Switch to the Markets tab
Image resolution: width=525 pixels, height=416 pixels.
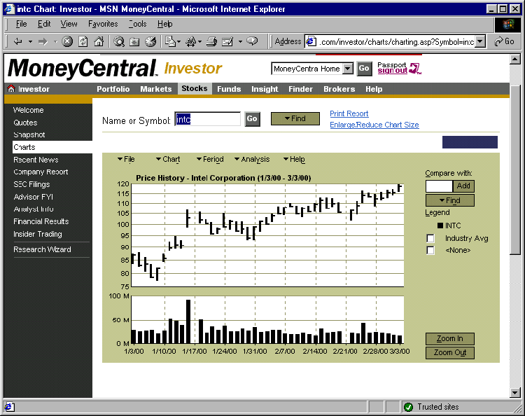tap(155, 89)
